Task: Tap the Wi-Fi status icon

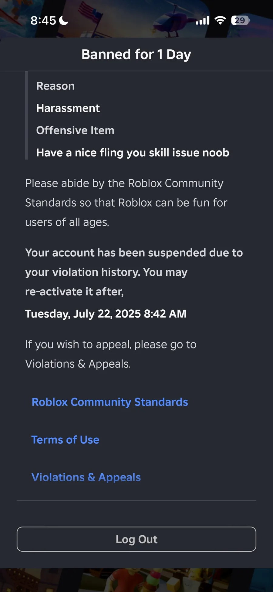Action: point(220,20)
